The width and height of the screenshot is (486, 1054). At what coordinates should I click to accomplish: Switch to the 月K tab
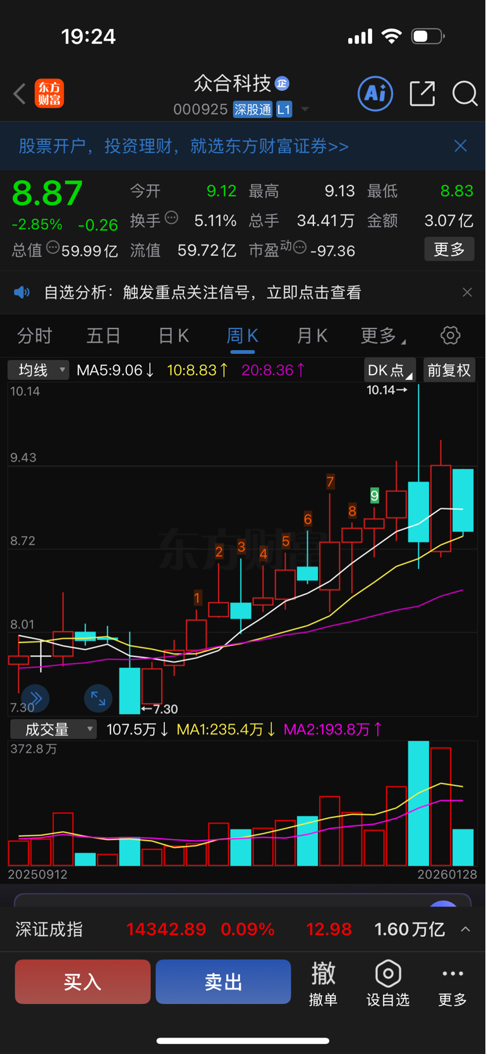click(x=312, y=336)
